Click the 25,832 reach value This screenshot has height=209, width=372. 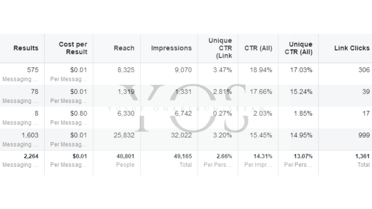coord(124,135)
